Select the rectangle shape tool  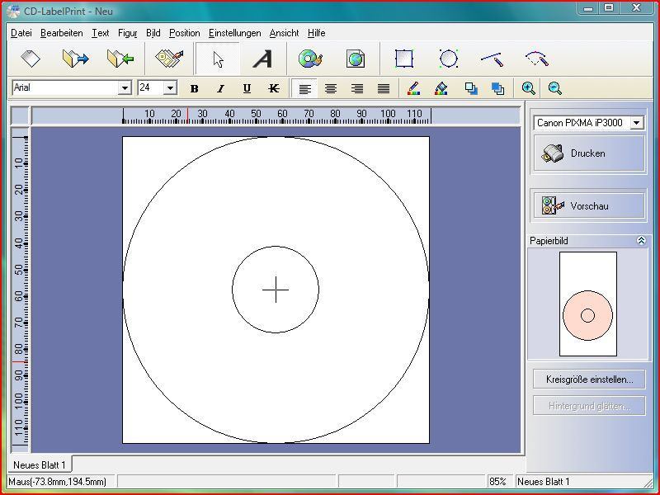[x=403, y=59]
